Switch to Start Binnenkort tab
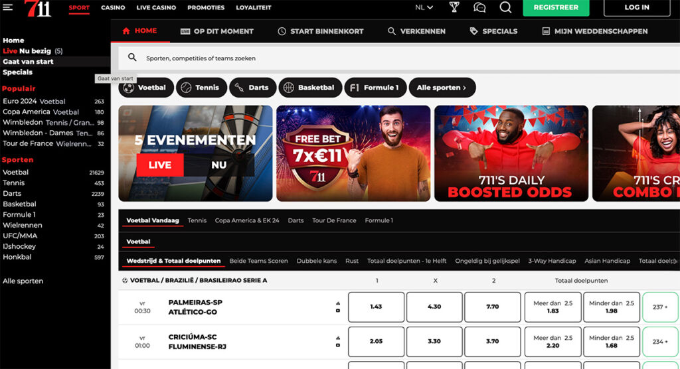 [x=321, y=31]
